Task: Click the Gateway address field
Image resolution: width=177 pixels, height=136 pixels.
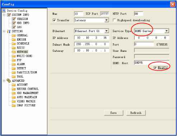Action: (x=92, y=50)
